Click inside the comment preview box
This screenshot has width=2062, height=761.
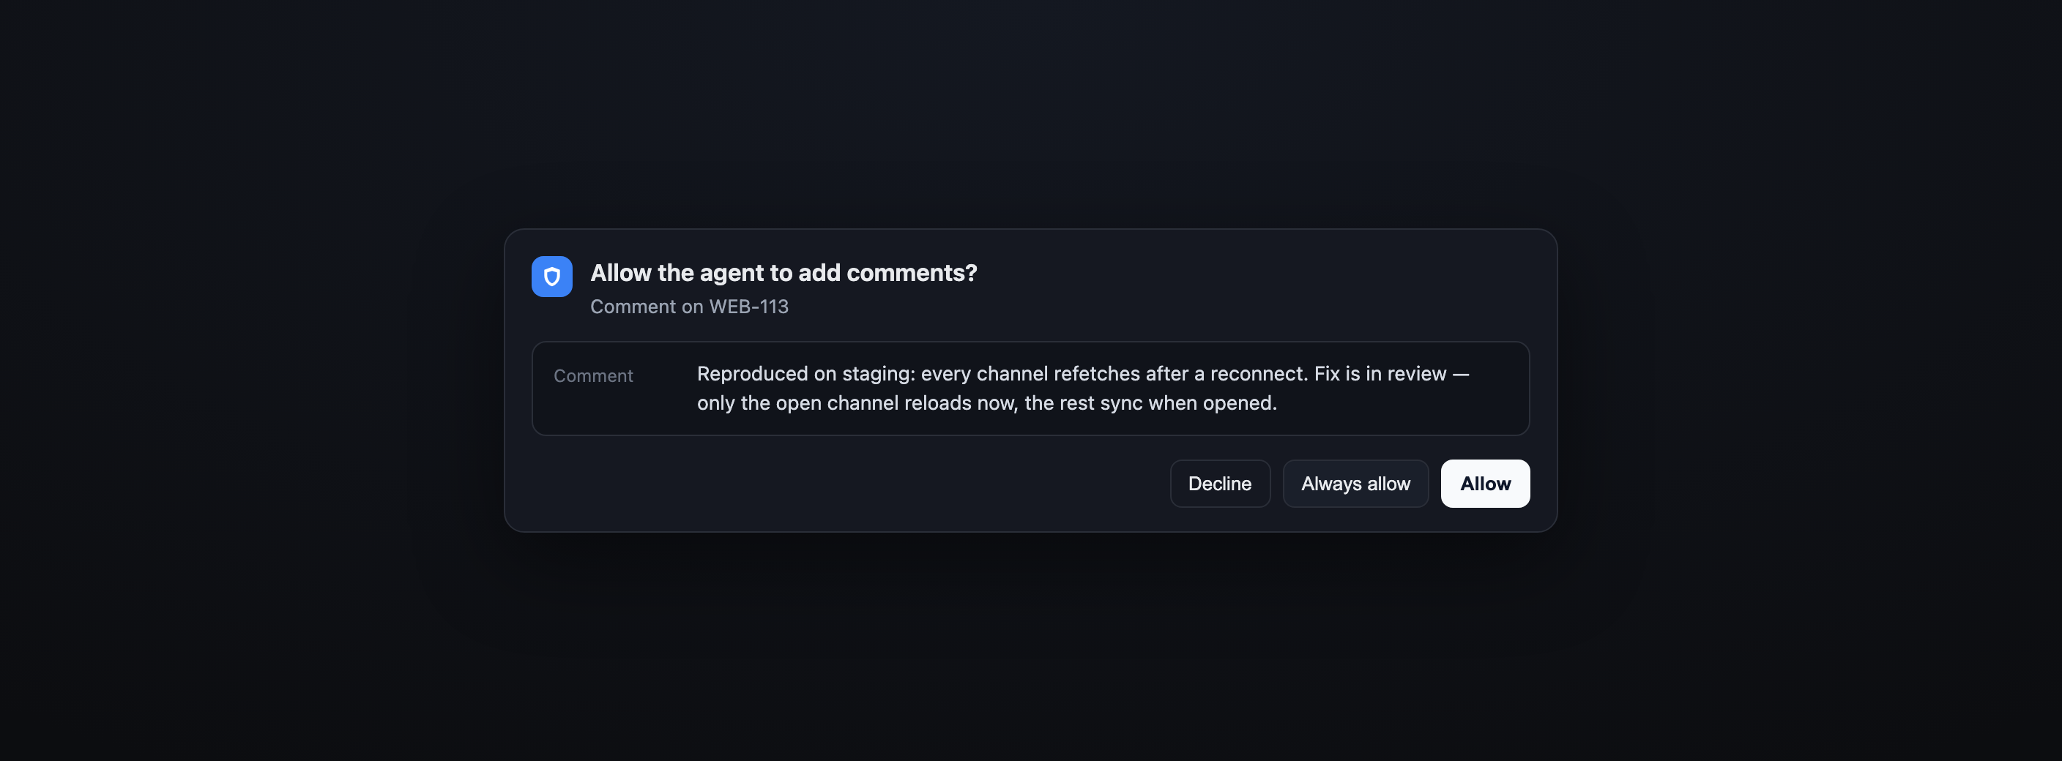(1030, 388)
